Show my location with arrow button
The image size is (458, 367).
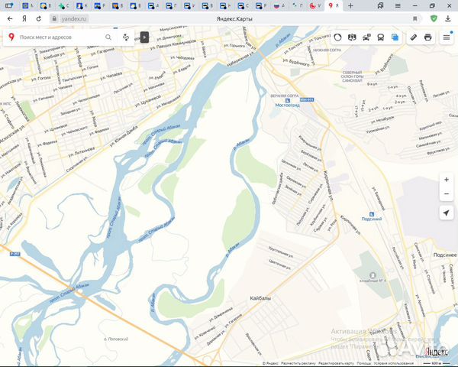tap(447, 213)
